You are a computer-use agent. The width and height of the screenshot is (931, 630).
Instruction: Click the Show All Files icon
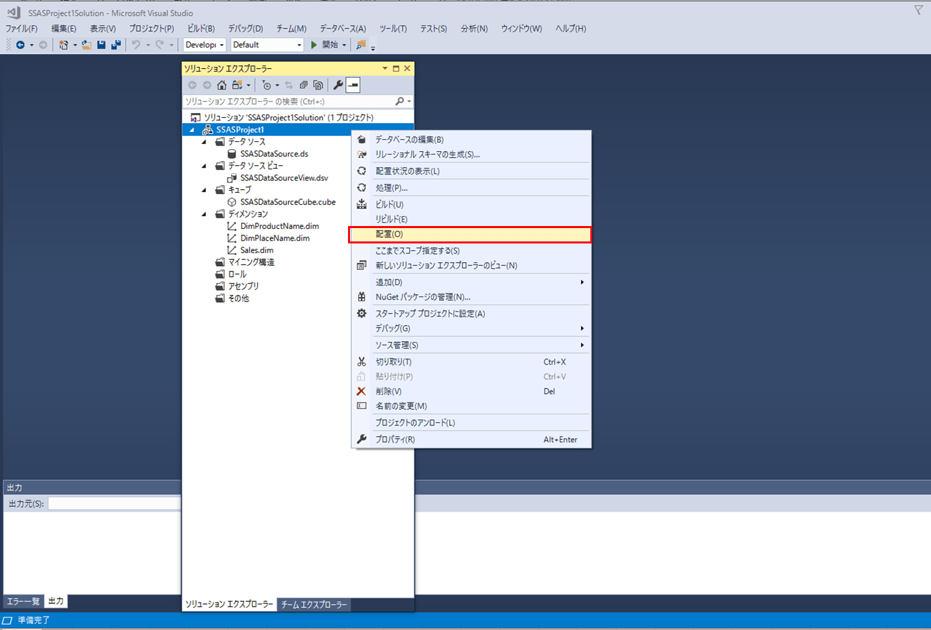coord(318,85)
